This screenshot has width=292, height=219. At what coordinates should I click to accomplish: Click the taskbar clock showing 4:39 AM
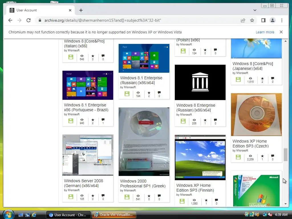[x=281, y=214]
